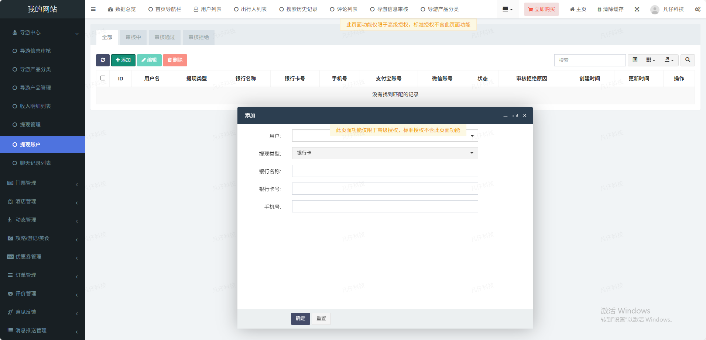Open the columns grid dropdown in toolbar
Screen dimensions: 706x340
pyautogui.click(x=651, y=60)
